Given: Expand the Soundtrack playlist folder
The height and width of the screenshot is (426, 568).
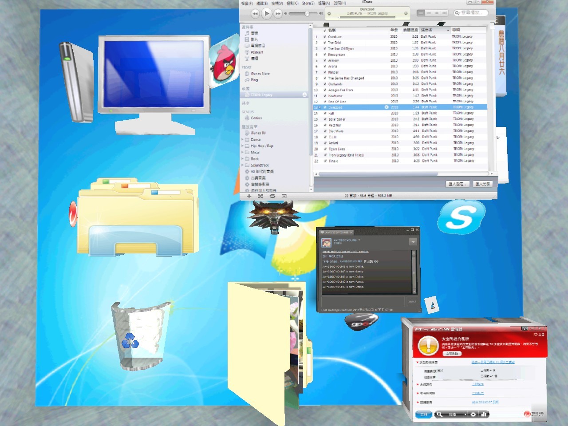Looking at the screenshot, I should pos(243,165).
